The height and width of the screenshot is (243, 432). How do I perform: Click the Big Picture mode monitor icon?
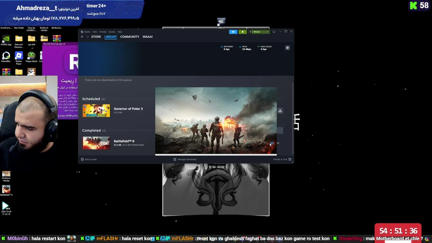[x=274, y=32]
